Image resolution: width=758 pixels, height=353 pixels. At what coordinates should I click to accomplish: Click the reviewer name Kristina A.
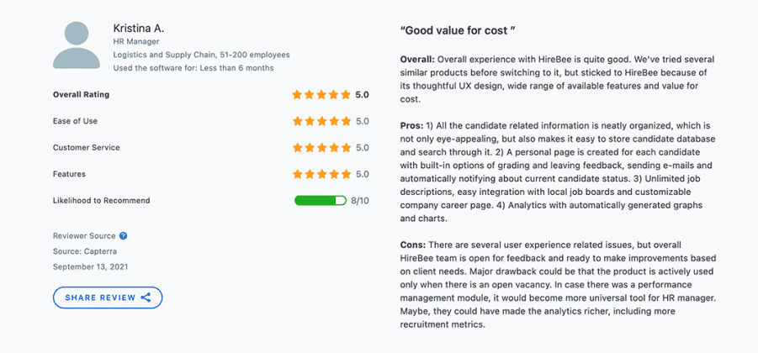tap(139, 28)
